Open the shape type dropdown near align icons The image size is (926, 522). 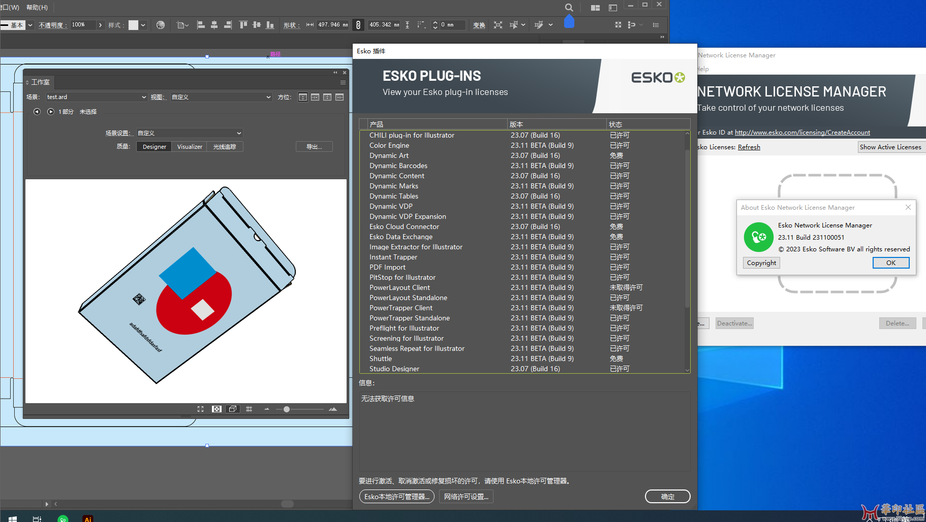[182, 25]
